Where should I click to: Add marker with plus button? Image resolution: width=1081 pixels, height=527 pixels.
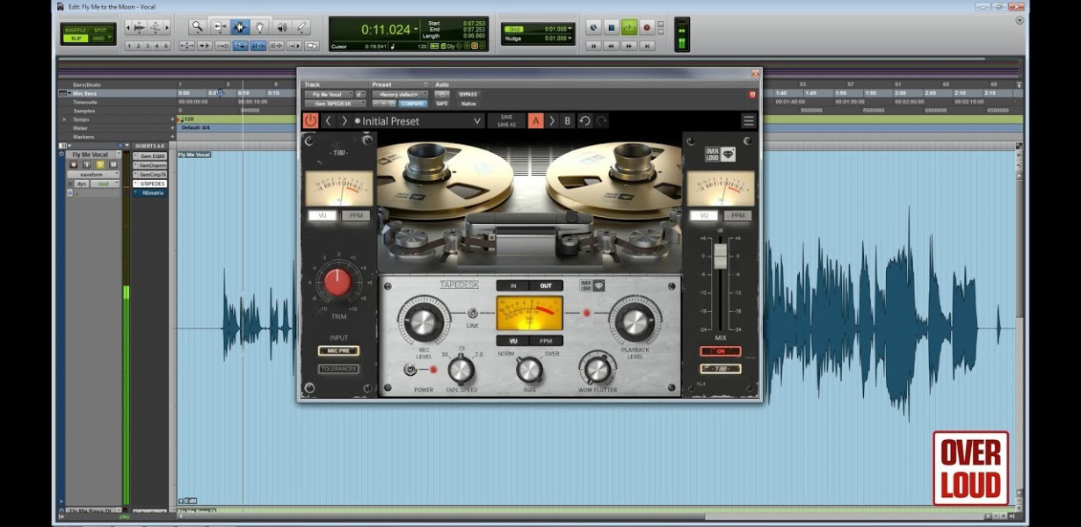[172, 137]
